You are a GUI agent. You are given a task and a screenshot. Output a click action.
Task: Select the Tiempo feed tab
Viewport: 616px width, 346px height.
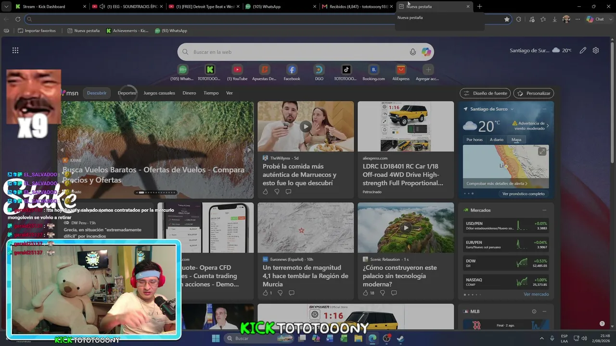(211, 93)
